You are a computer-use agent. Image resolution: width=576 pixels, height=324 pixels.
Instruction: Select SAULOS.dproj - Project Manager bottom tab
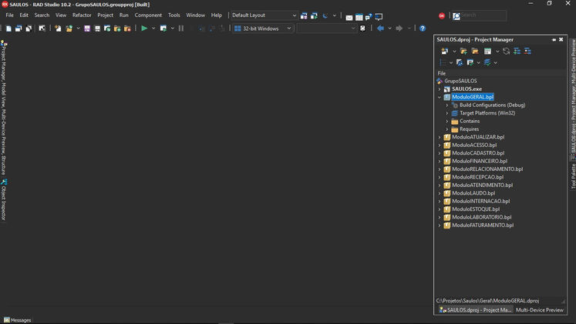(x=475, y=310)
